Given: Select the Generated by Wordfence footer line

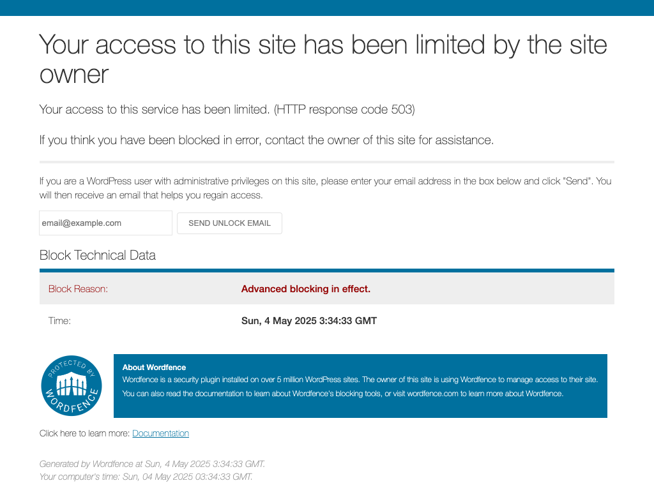Looking at the screenshot, I should tap(152, 464).
